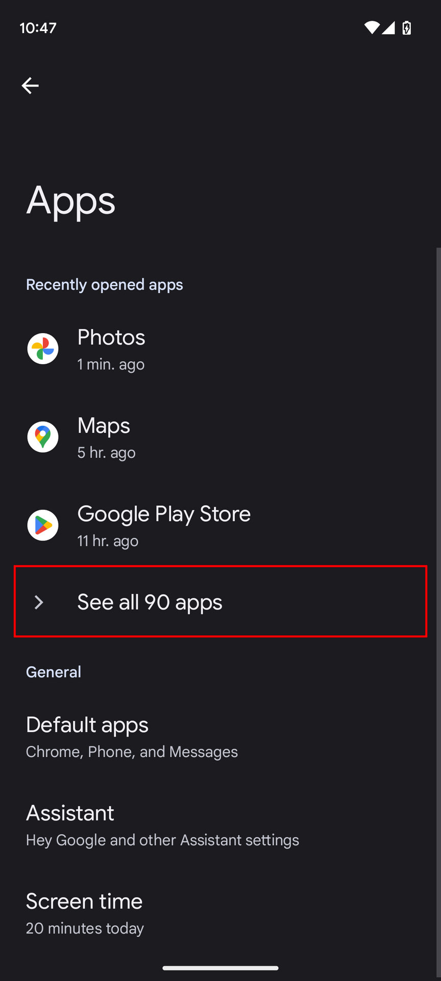Tap the cellular signal icon
The image size is (441, 981).
(x=388, y=28)
